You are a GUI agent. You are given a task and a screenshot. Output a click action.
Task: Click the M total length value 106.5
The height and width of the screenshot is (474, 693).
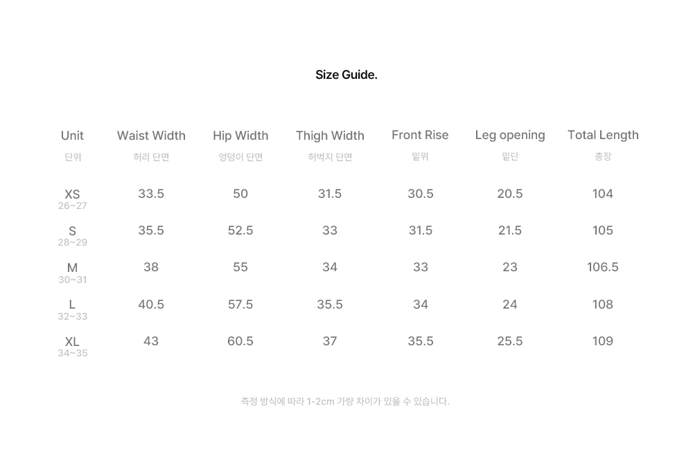coord(603,267)
